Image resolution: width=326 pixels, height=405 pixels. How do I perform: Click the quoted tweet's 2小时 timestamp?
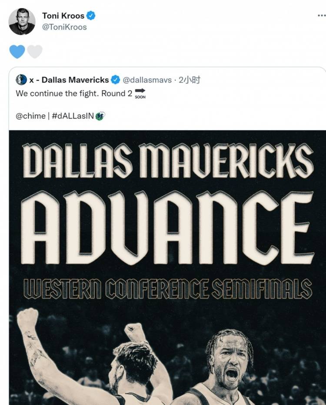click(190, 80)
